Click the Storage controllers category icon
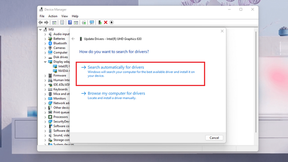This screenshot has width=288, height=162. point(50,140)
